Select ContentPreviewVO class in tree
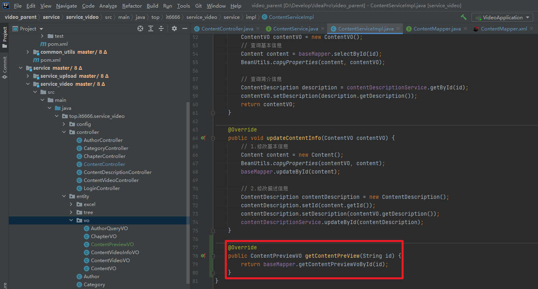The height and width of the screenshot is (289, 538). [x=112, y=245]
